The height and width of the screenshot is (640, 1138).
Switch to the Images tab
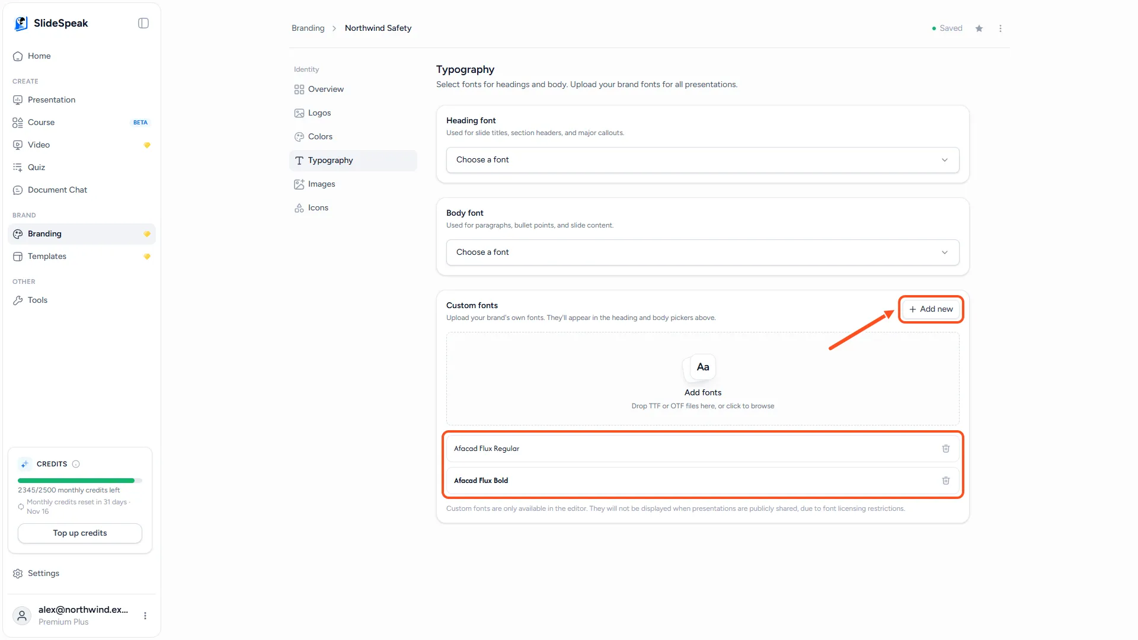[x=353, y=184]
